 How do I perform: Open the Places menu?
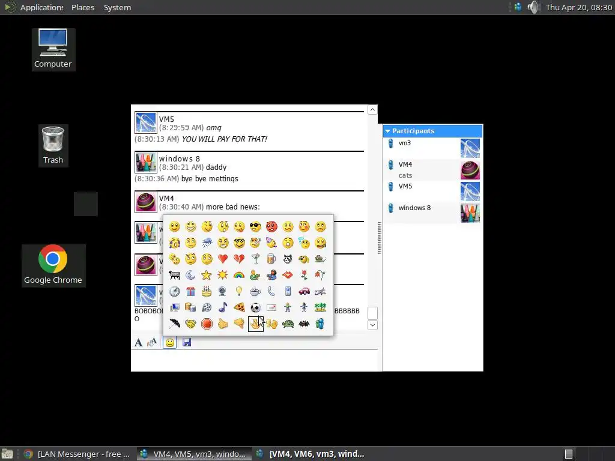click(83, 7)
